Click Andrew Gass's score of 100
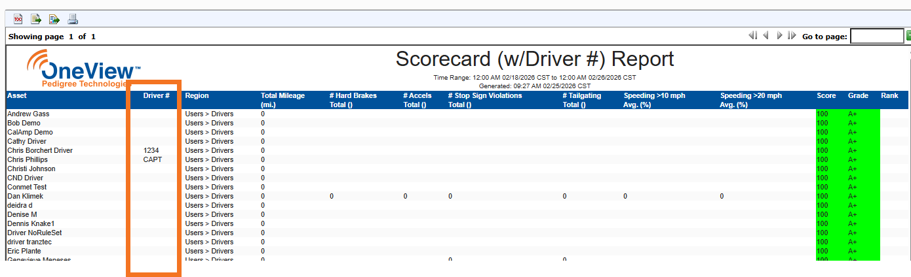Image resolution: width=911 pixels, height=277 pixels. (x=823, y=114)
